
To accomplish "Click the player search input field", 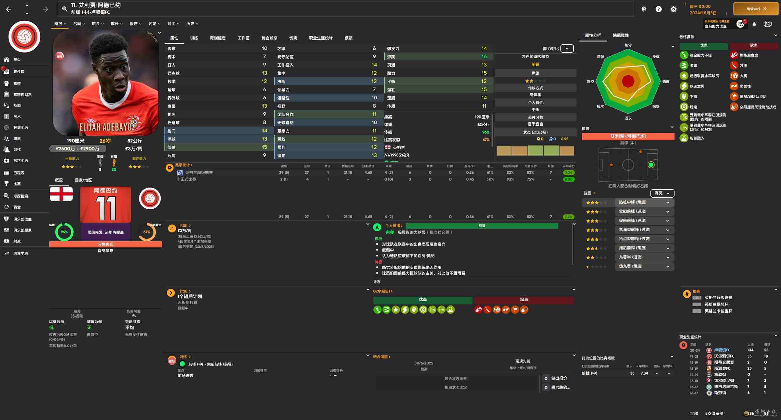I will [x=346, y=9].
